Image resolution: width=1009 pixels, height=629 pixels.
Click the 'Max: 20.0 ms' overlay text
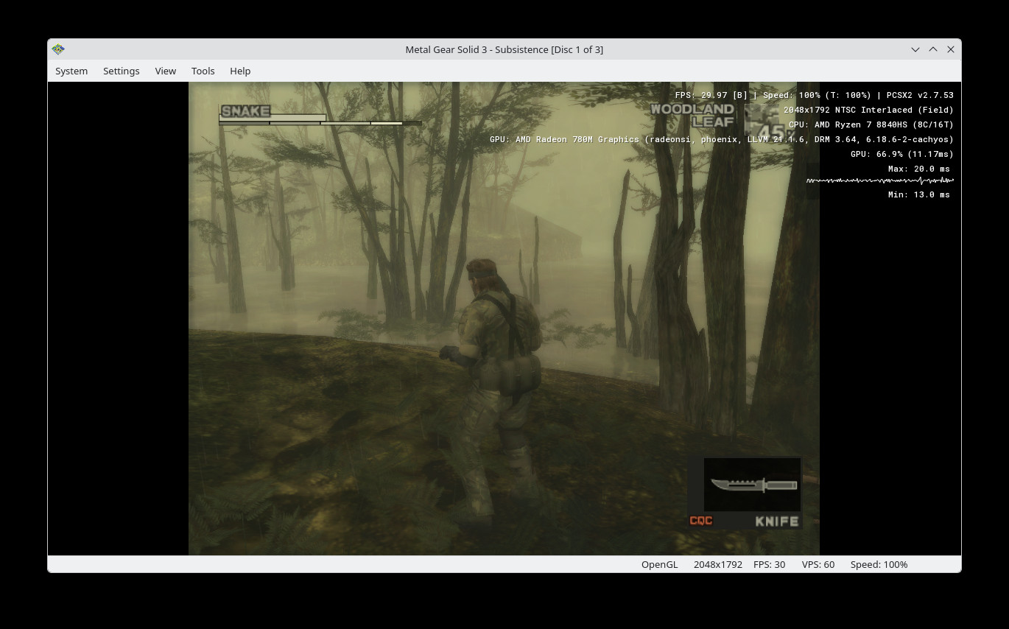pyautogui.click(x=919, y=169)
